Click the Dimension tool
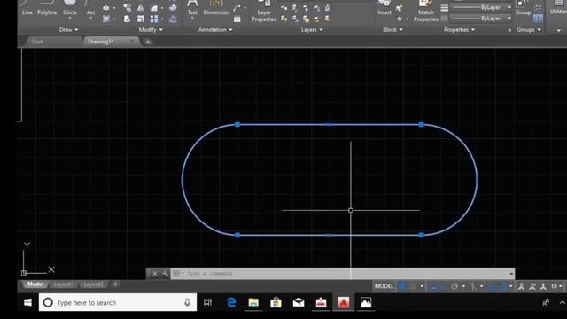 [x=216, y=8]
